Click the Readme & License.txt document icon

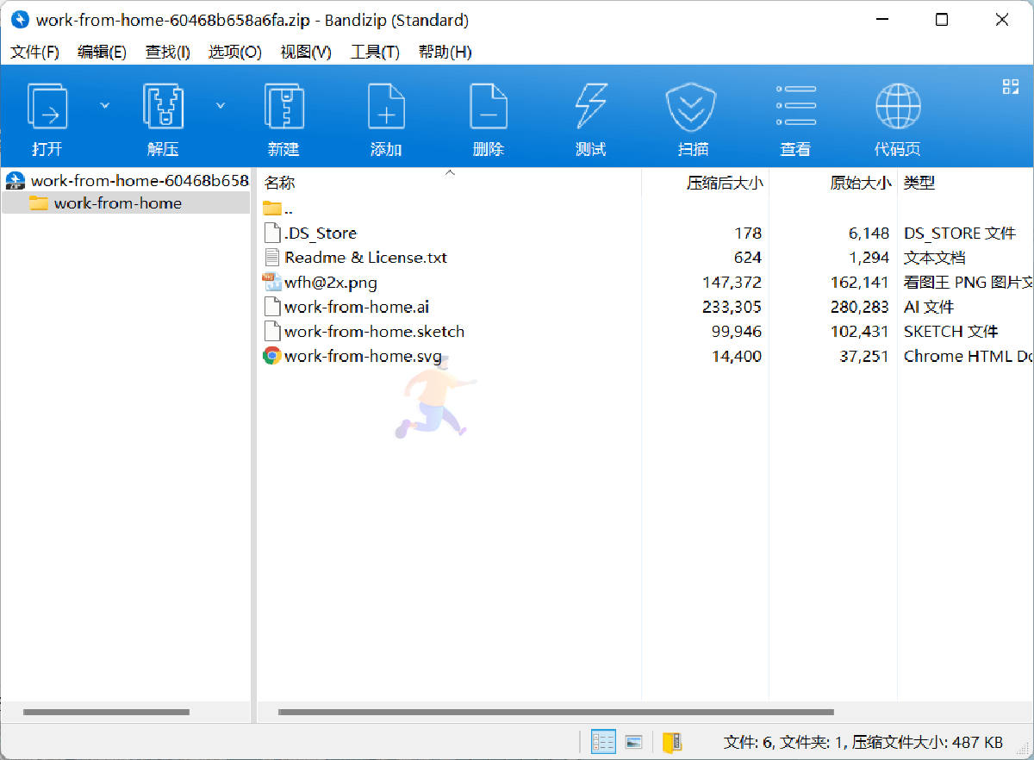point(272,257)
